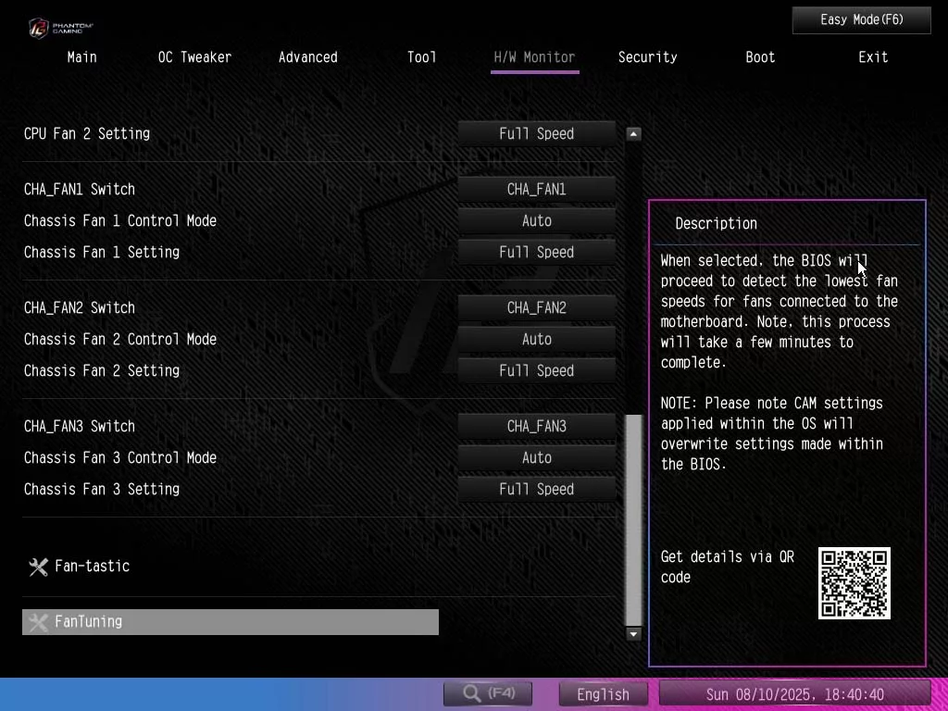This screenshot has width=948, height=711.
Task: Click the magnifier search icon (F4)
Action: coord(471,693)
